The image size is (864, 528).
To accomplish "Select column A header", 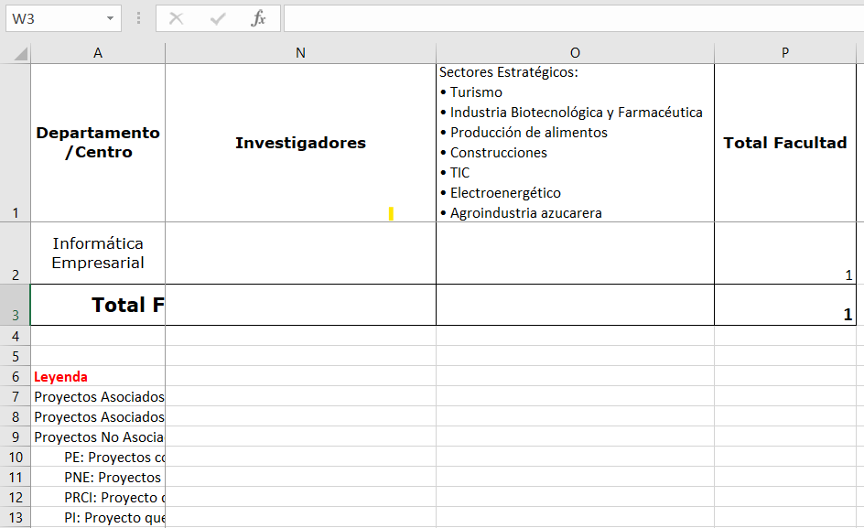I will [98, 53].
